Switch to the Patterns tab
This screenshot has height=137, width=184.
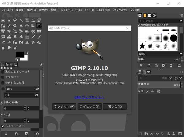[x=145, y=16]
